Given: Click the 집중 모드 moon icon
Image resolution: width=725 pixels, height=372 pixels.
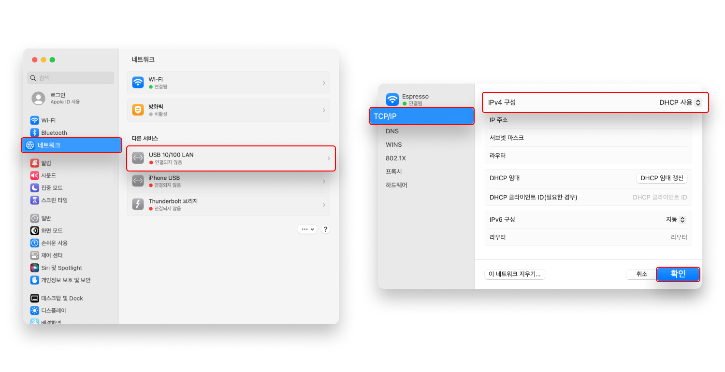Looking at the screenshot, I should 34,187.
